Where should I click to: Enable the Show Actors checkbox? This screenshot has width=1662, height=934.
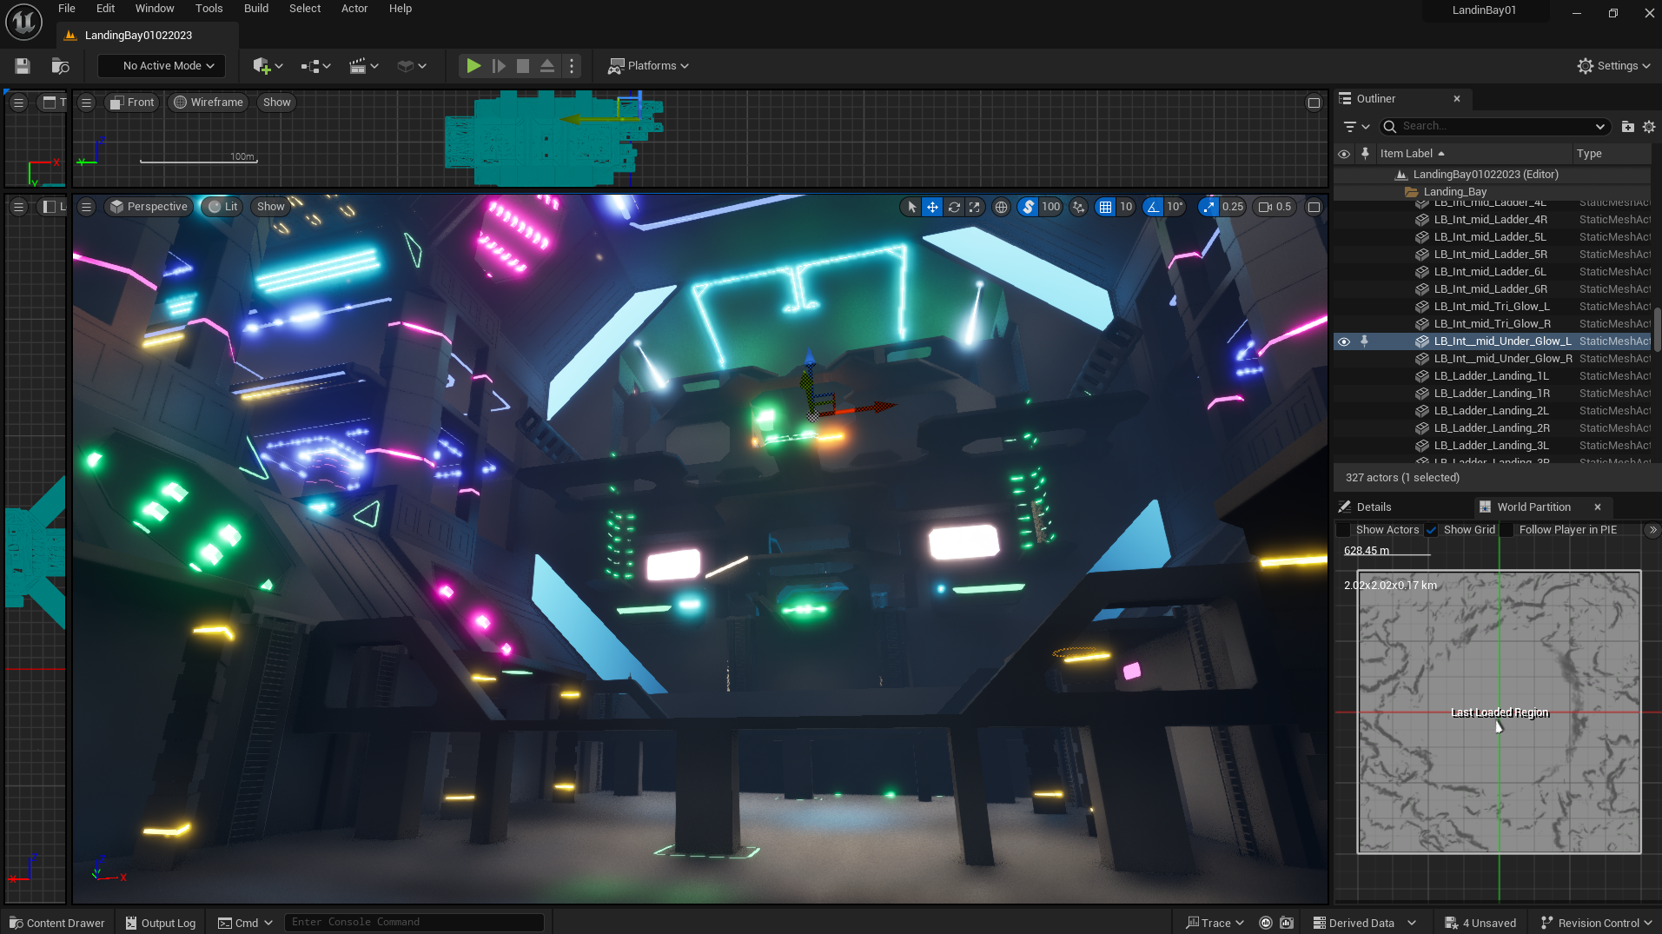(x=1344, y=530)
